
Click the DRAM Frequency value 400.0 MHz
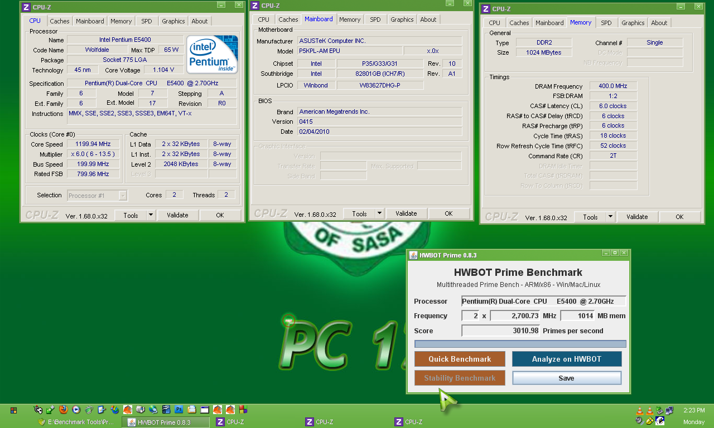pos(613,86)
